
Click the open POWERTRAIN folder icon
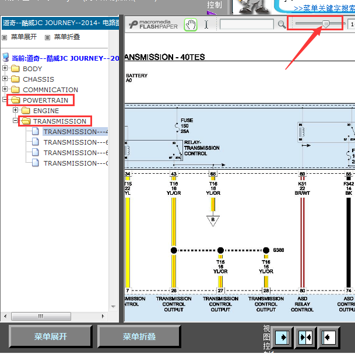[x=15, y=100]
